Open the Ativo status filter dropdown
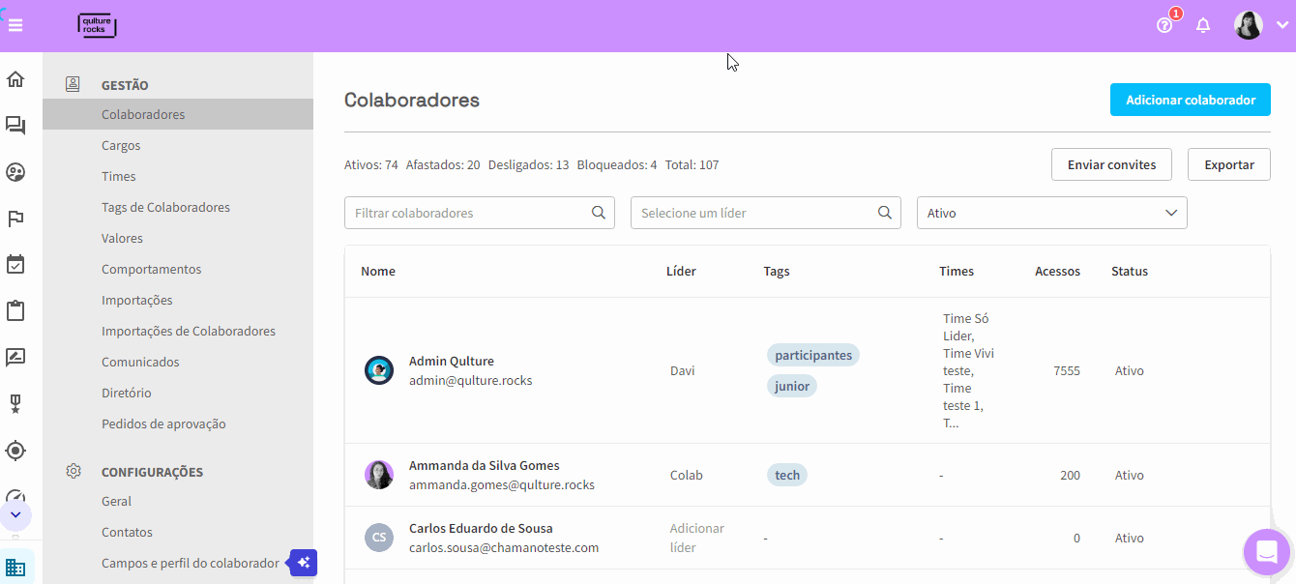 [1052, 213]
